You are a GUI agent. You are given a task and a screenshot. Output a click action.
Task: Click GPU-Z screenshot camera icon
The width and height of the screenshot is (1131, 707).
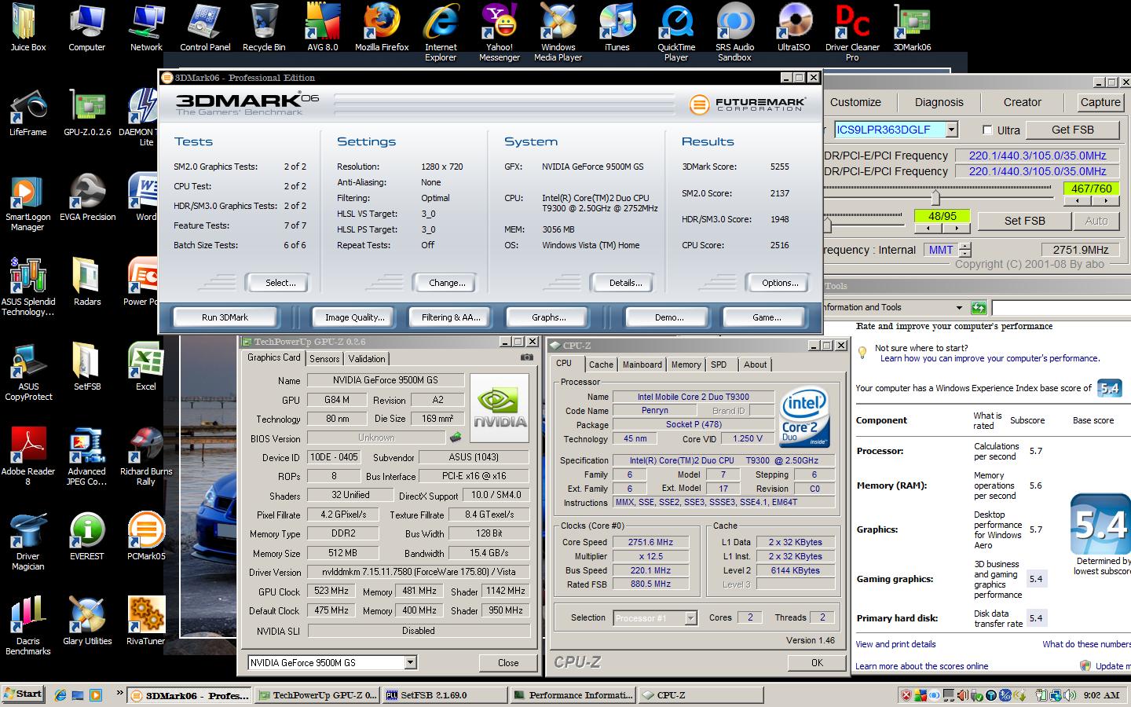(x=526, y=357)
